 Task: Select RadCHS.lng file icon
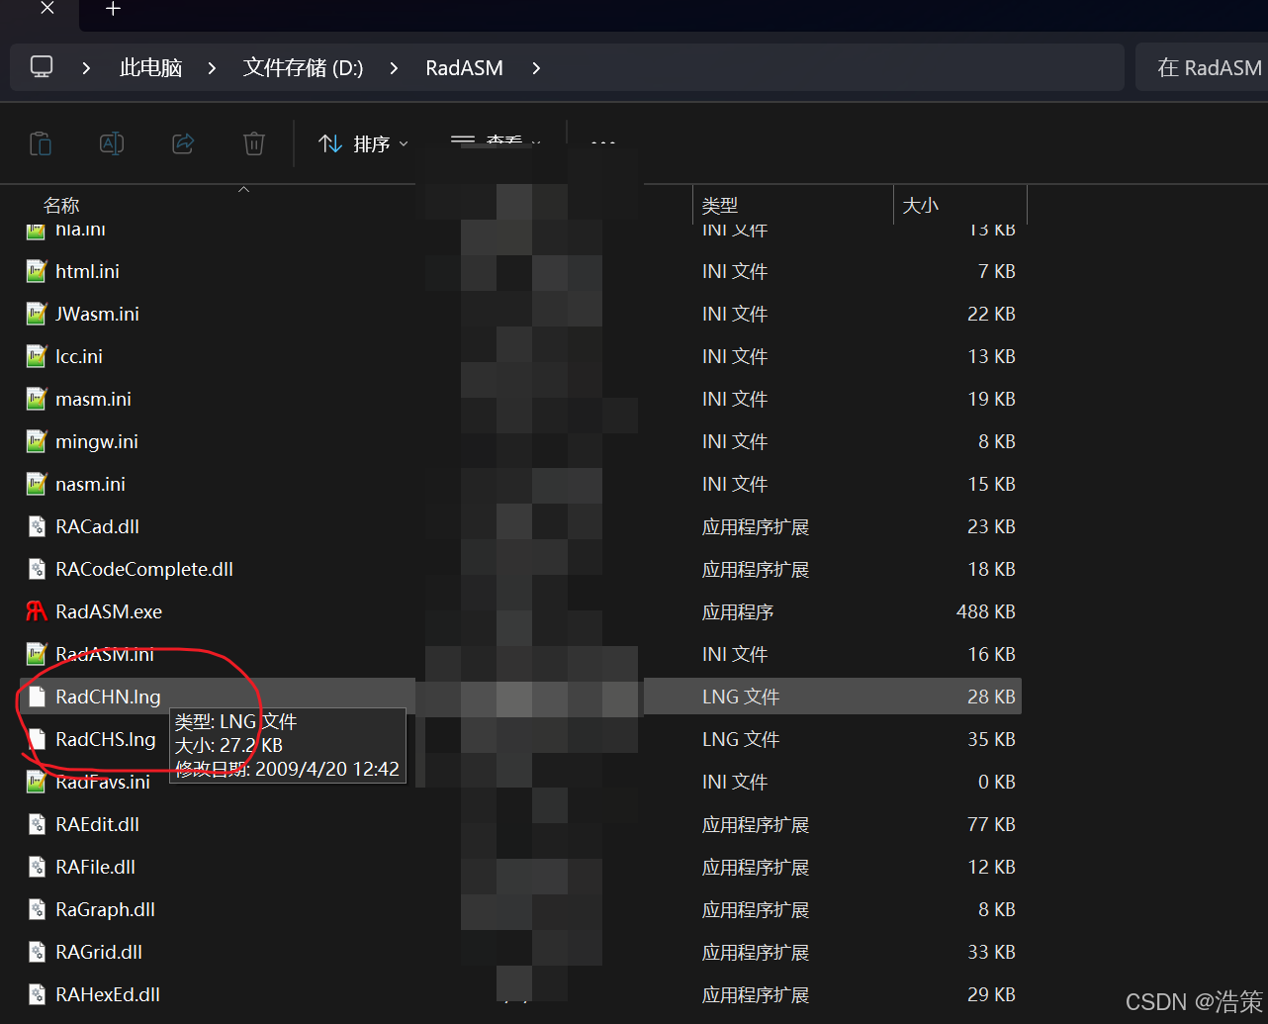tap(37, 739)
